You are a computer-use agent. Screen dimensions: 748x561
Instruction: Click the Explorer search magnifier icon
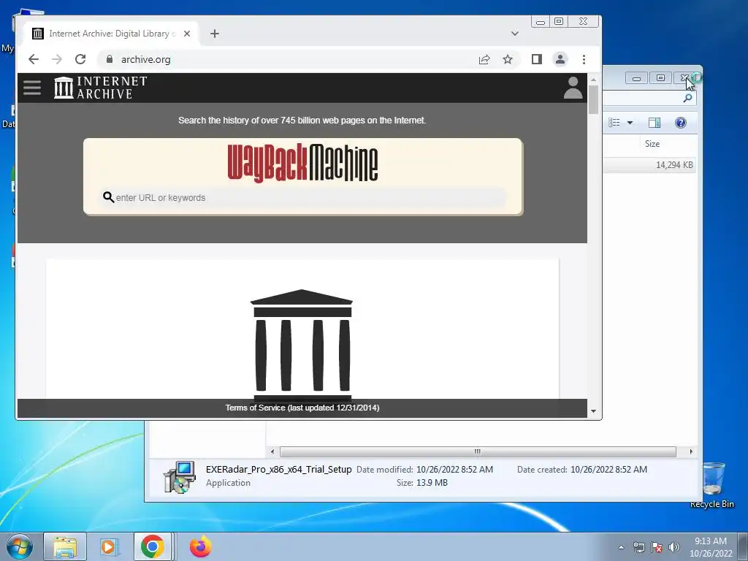[687, 99]
